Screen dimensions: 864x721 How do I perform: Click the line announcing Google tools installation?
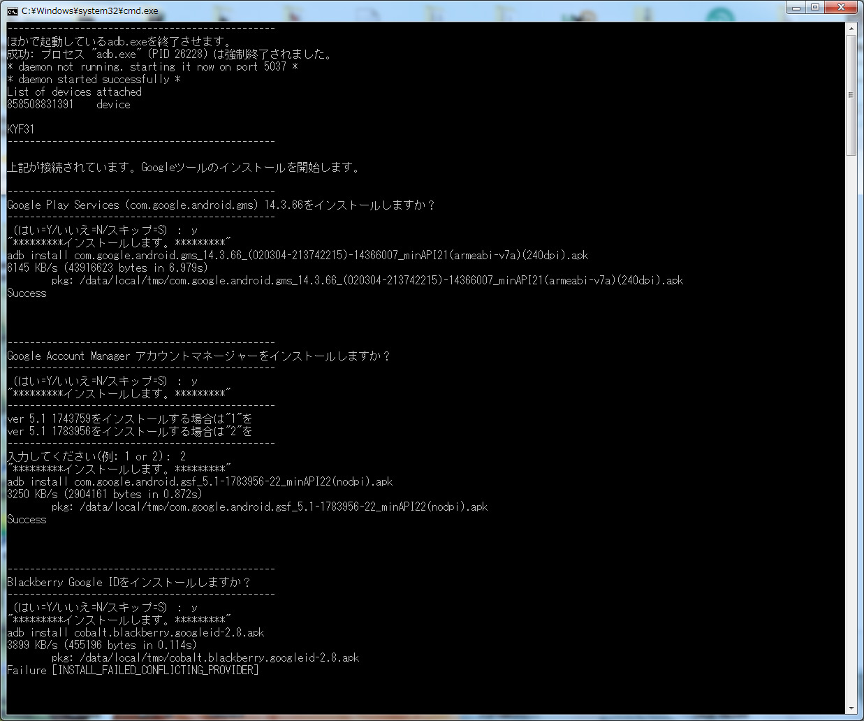point(184,167)
